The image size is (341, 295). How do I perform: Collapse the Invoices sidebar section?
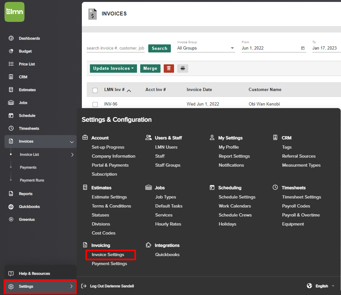72,142
